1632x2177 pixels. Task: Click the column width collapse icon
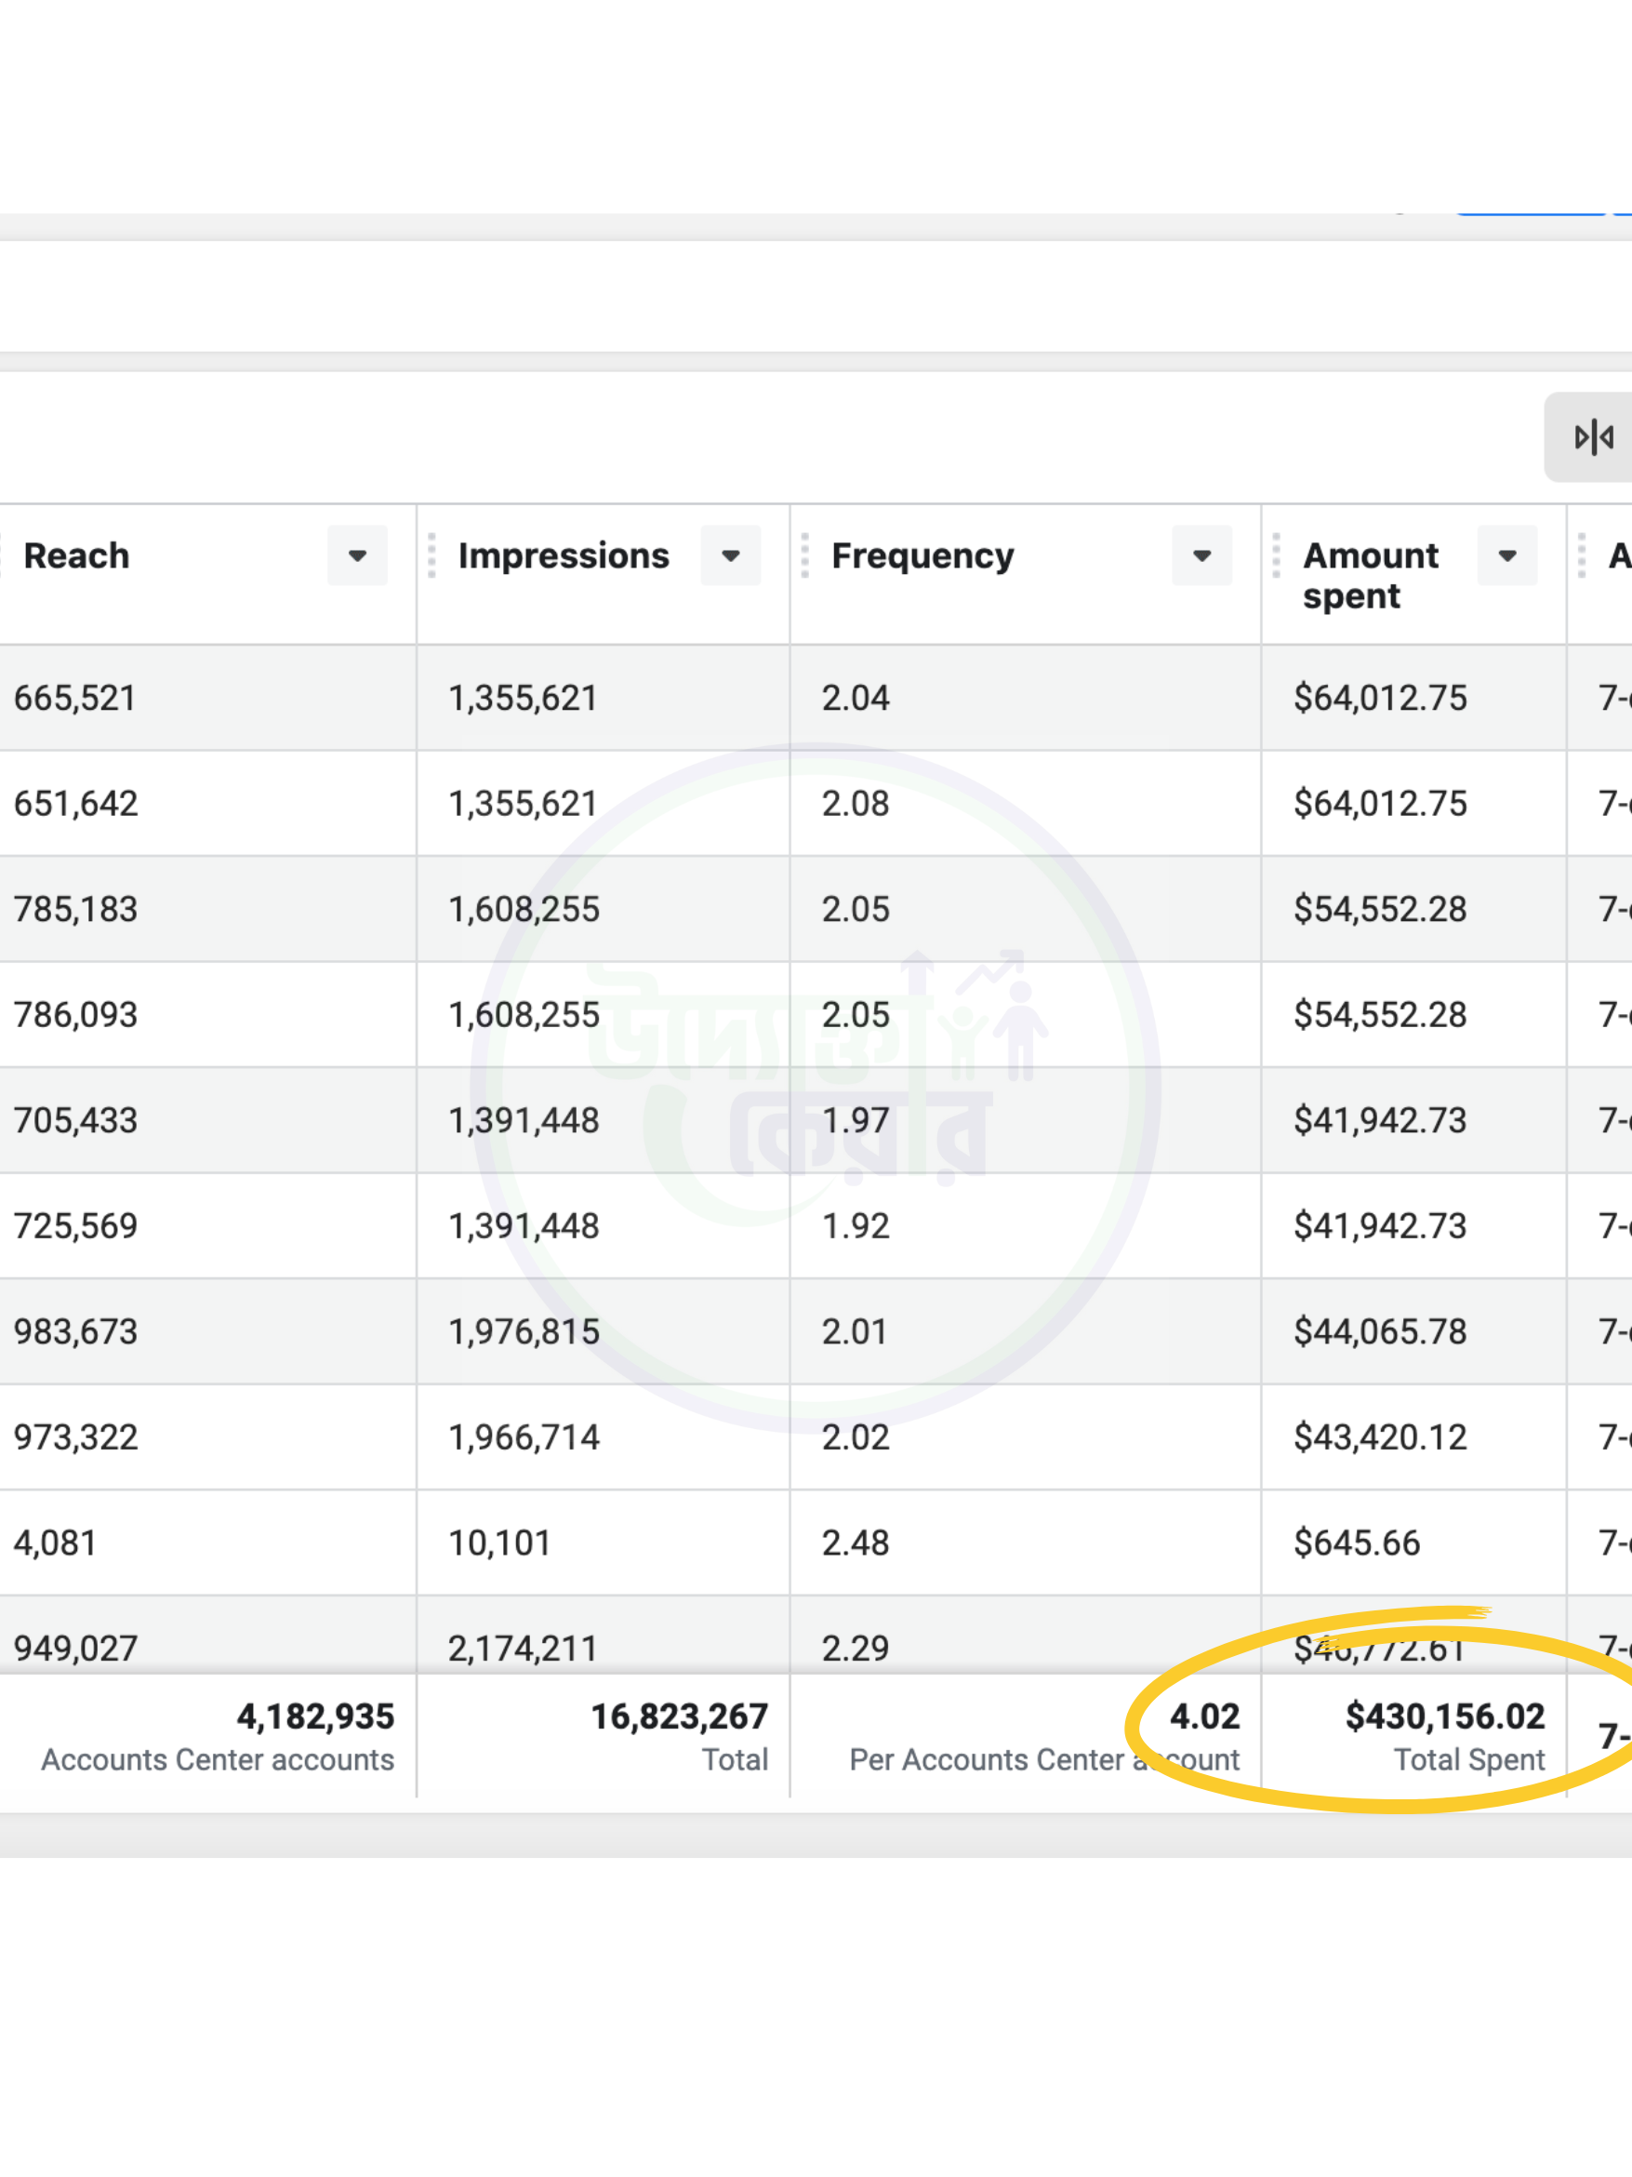[1593, 437]
